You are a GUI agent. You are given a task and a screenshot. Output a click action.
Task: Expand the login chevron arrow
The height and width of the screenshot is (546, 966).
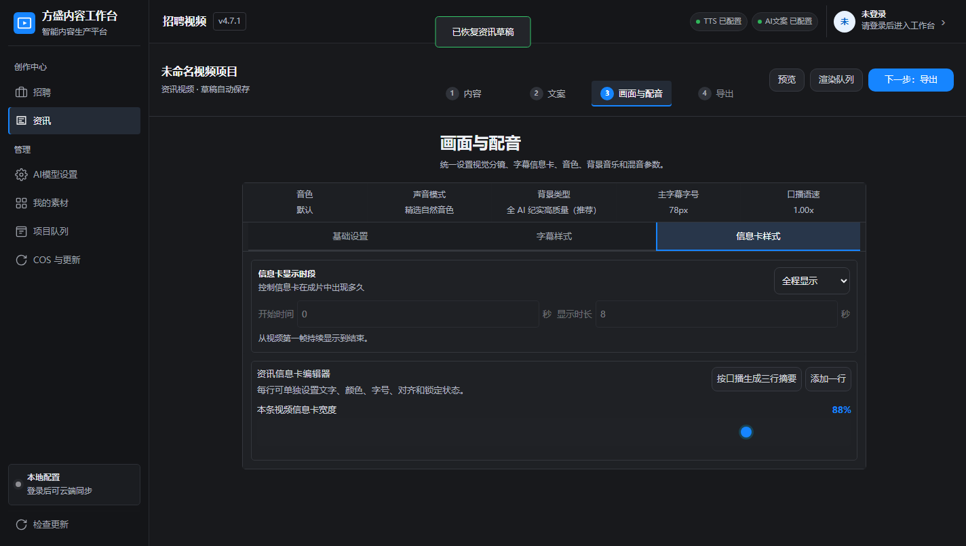[x=943, y=22]
